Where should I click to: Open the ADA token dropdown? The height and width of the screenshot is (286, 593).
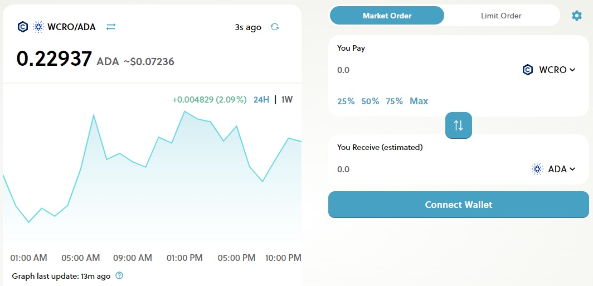553,169
